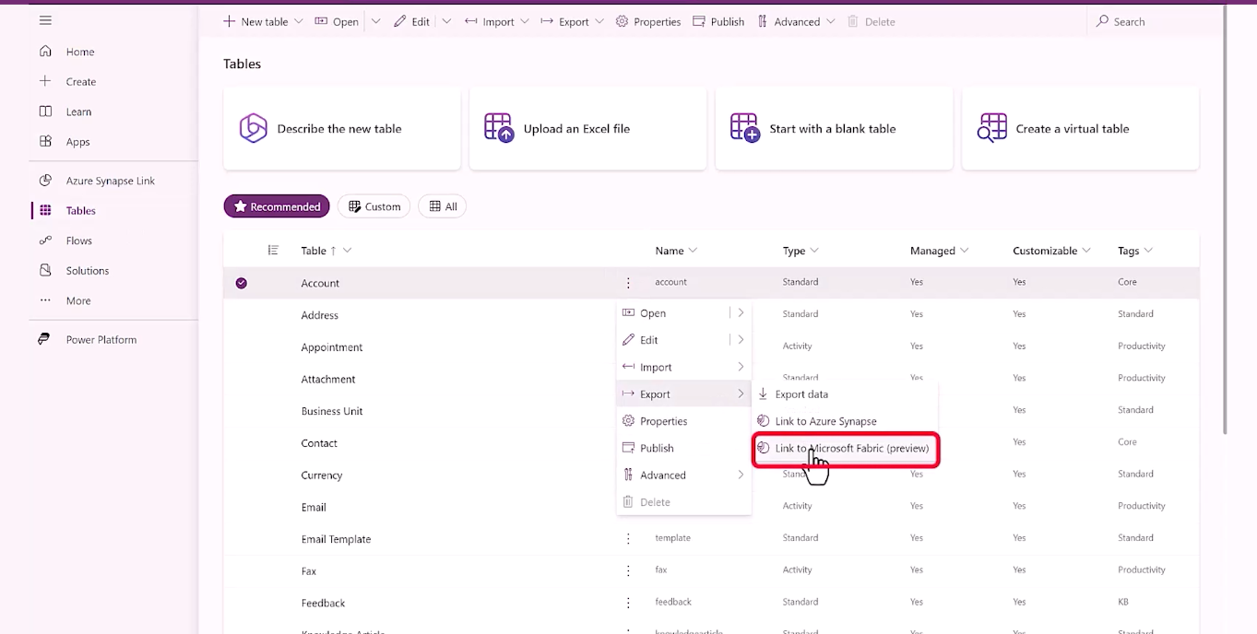Click the Azure Synapse Link icon
This screenshot has height=634, width=1257.
[45, 181]
